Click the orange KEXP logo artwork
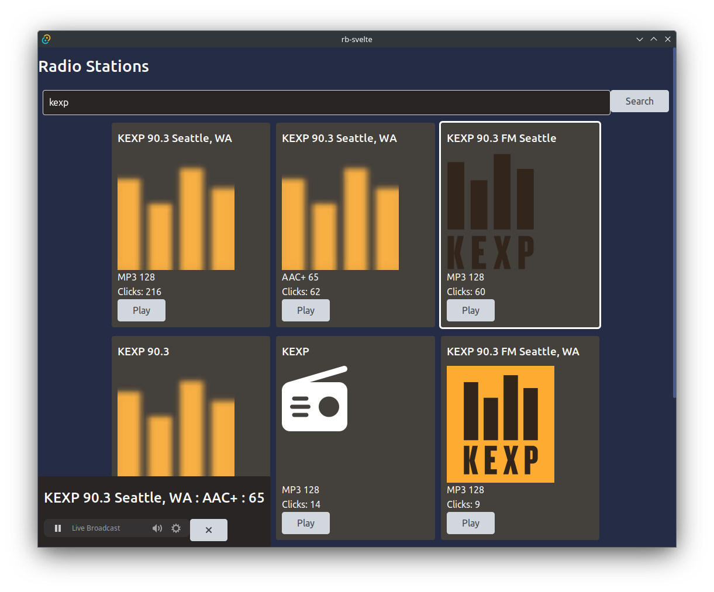Viewport: 714px width, 592px height. click(x=500, y=424)
